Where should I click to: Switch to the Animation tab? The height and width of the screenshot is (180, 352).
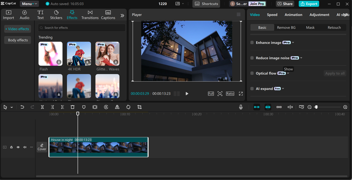tap(293, 15)
